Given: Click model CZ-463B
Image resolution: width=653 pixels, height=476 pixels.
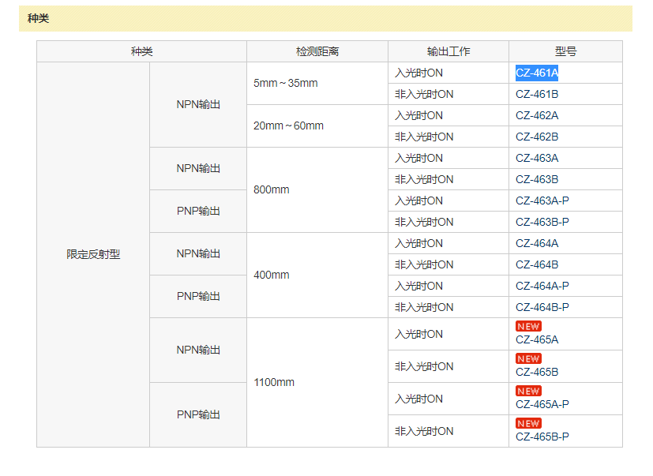Looking at the screenshot, I should 537,179.
